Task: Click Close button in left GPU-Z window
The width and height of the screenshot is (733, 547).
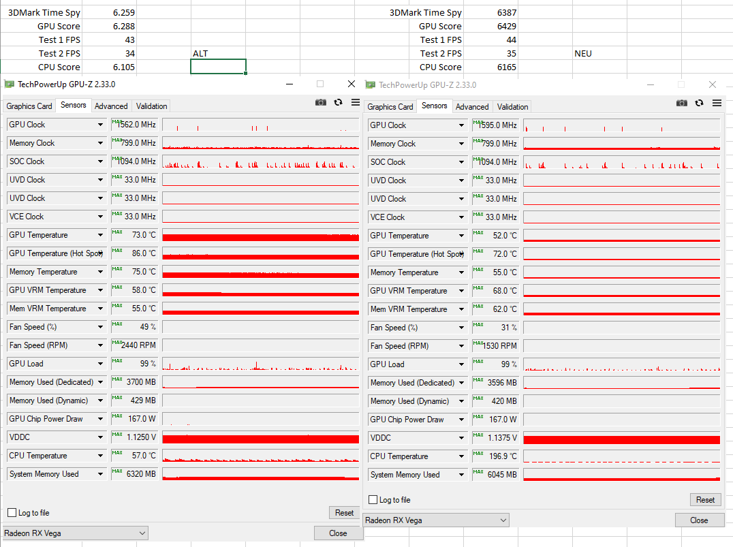Action: click(x=338, y=533)
